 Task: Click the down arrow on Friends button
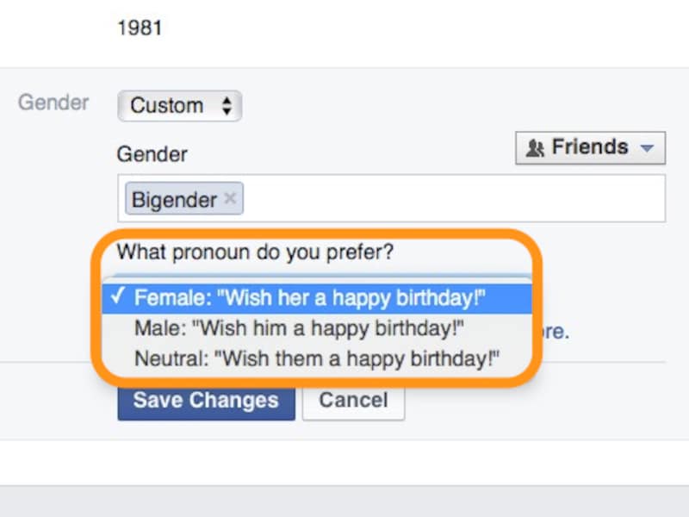point(648,148)
